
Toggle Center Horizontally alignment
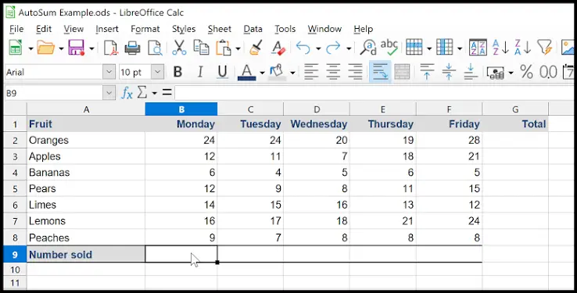point(333,72)
